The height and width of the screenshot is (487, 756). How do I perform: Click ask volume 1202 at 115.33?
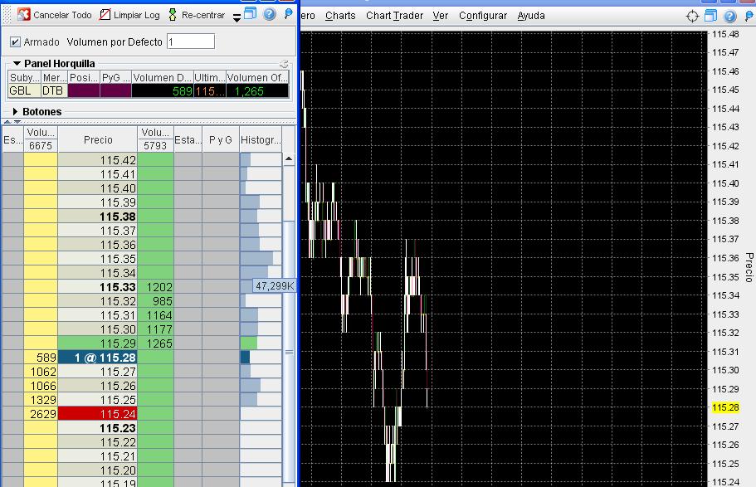(155, 287)
